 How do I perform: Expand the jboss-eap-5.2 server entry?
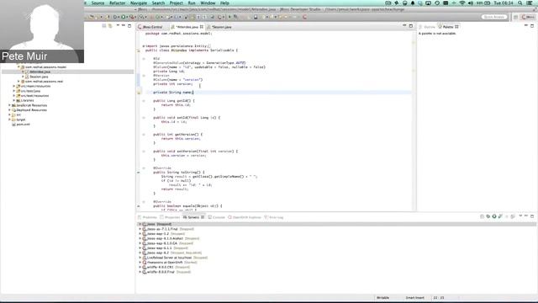[140, 234]
